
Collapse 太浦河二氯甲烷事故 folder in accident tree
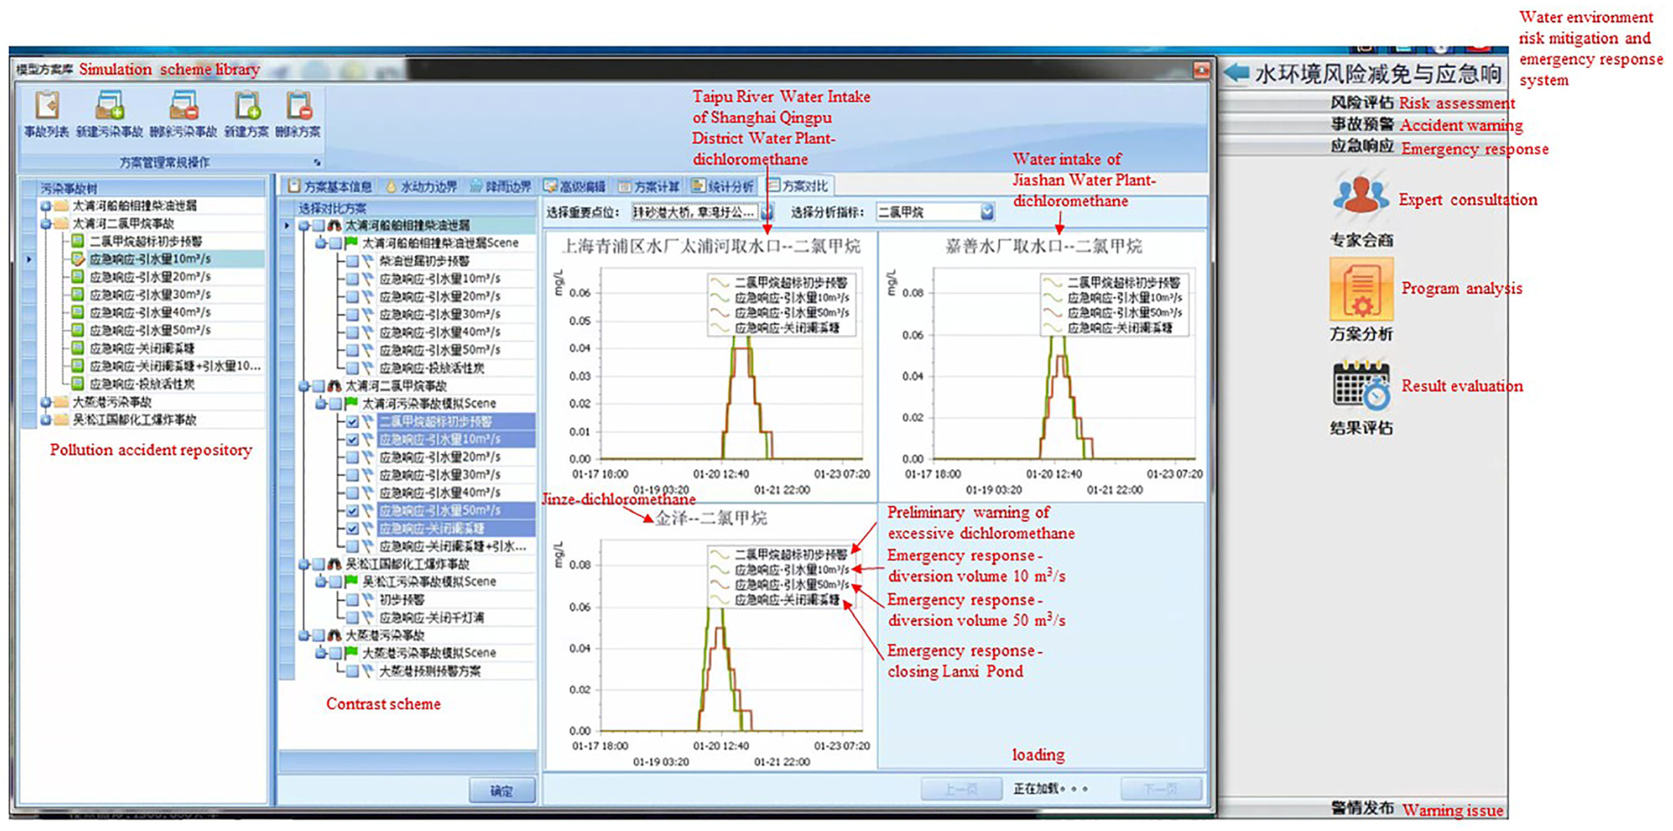[x=46, y=224]
